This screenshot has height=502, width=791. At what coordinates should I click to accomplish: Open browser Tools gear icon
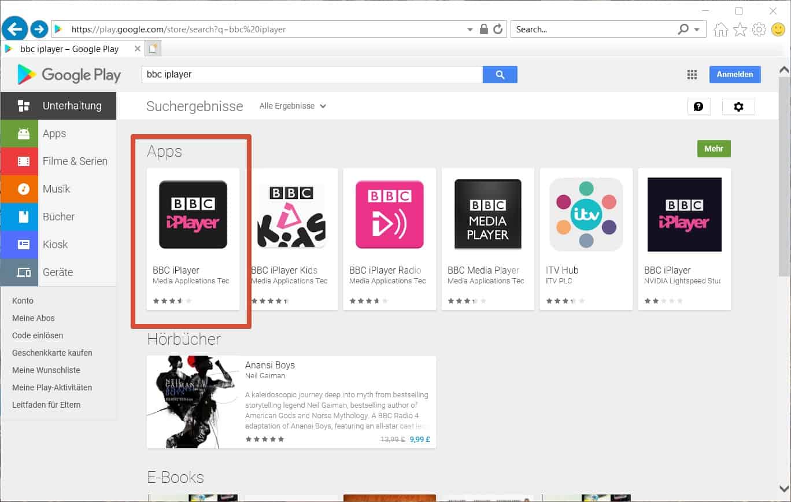(759, 29)
